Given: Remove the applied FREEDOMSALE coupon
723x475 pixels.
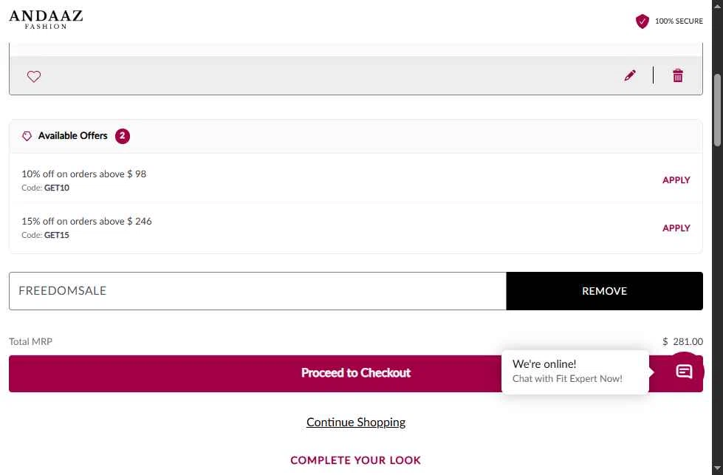Looking at the screenshot, I should click(x=605, y=291).
